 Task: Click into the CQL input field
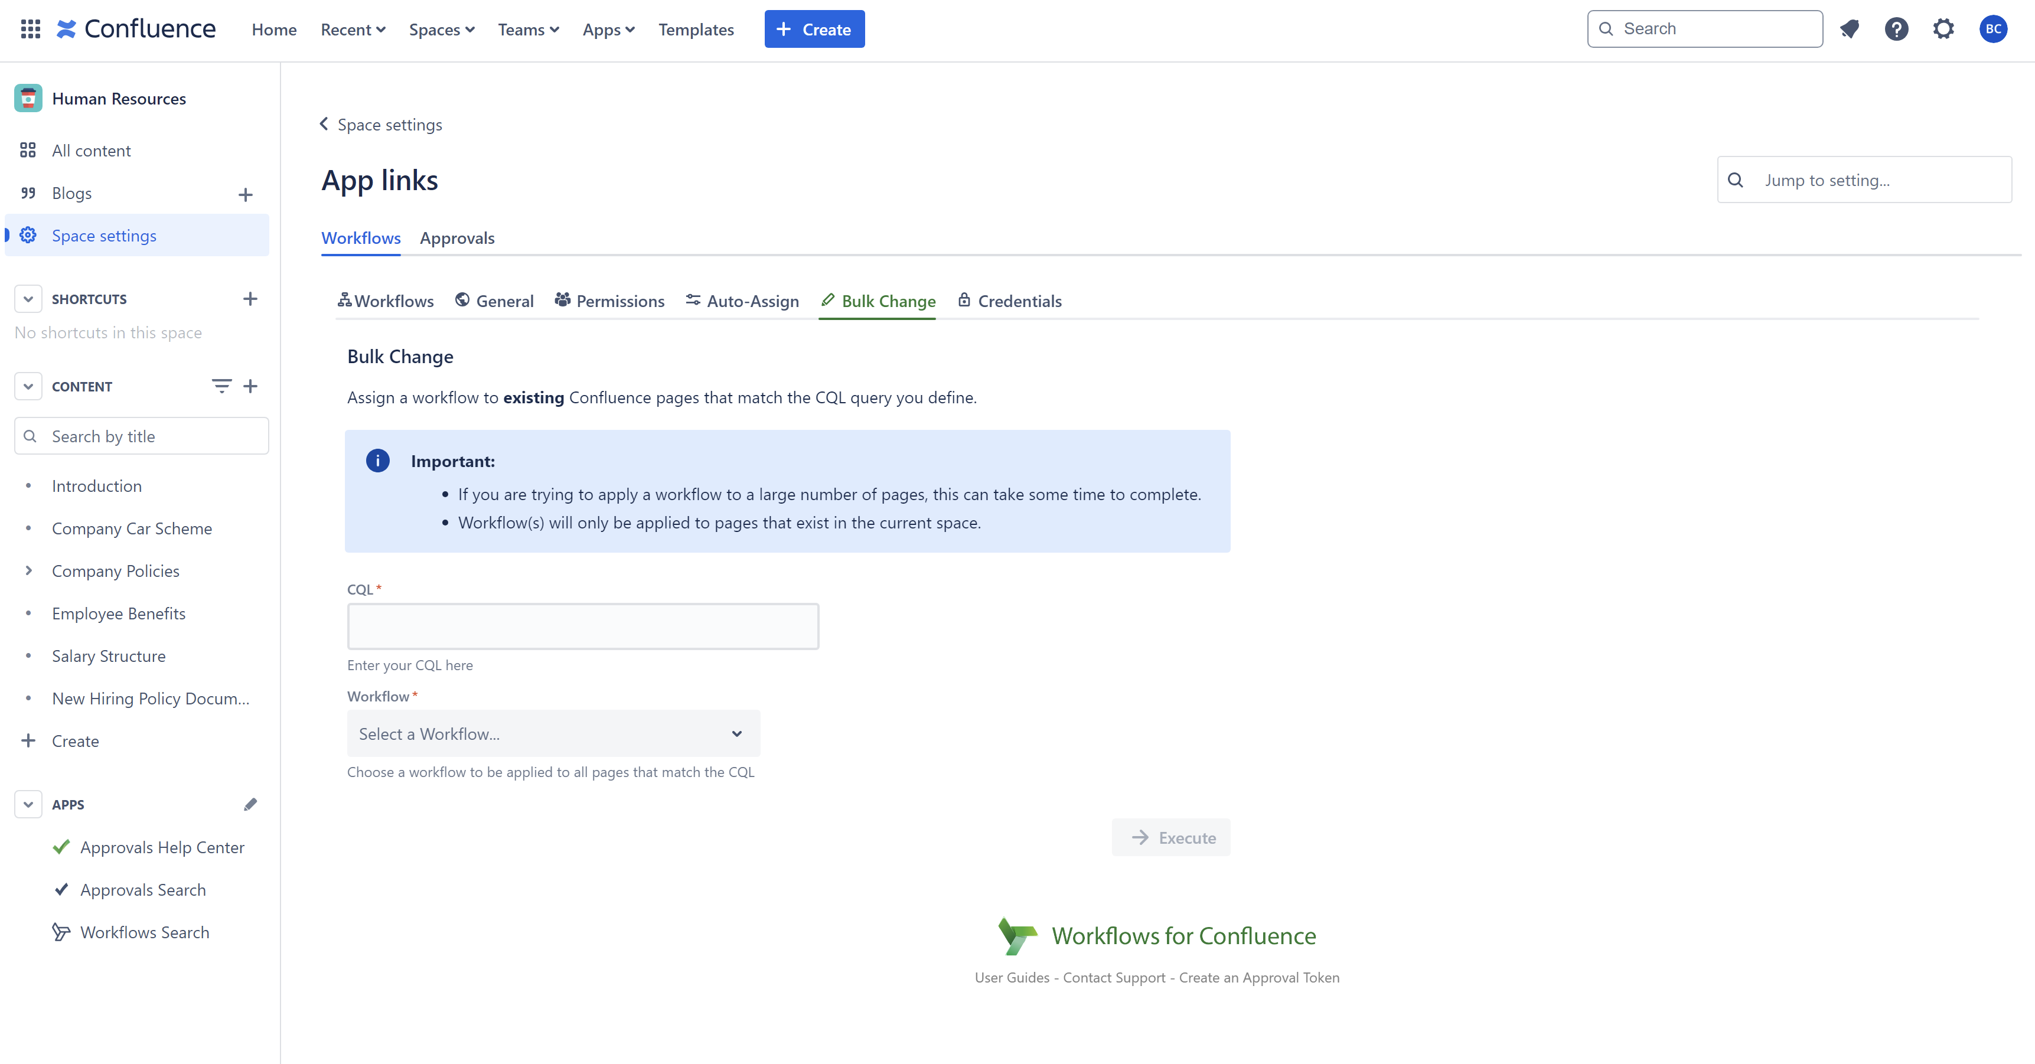click(583, 626)
